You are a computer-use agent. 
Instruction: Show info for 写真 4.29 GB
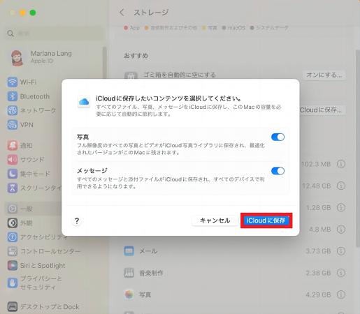click(341, 294)
